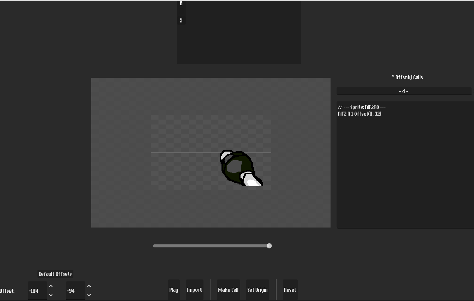The width and height of the screenshot is (474, 301).
Task: Click the Make Cell button
Action: click(x=228, y=290)
